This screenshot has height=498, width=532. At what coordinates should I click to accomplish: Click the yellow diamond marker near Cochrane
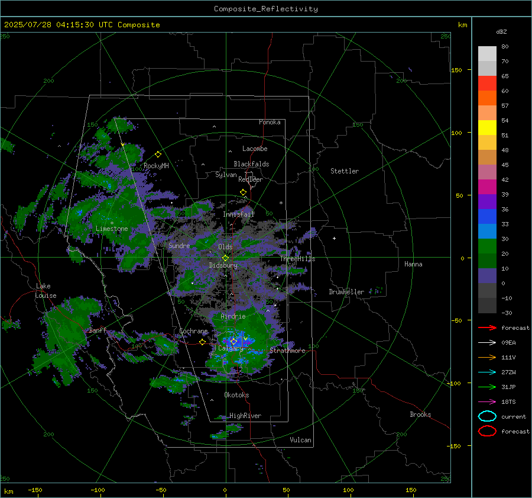point(202,342)
